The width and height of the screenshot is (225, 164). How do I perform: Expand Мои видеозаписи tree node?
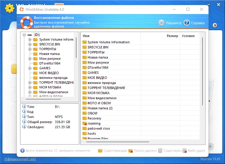click(30, 92)
